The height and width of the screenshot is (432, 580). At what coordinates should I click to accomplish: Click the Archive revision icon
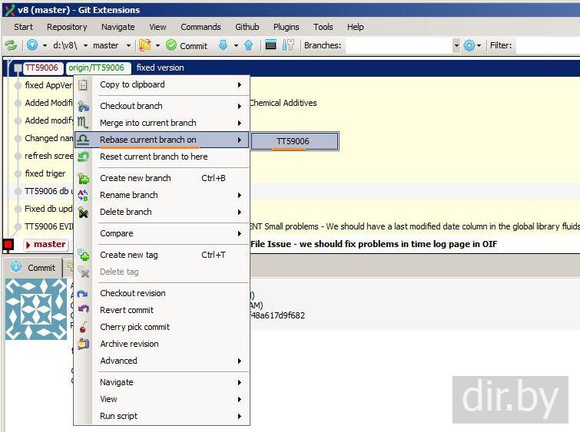click(84, 344)
